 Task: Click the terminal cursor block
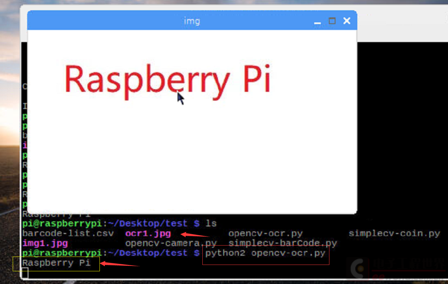[25, 273]
